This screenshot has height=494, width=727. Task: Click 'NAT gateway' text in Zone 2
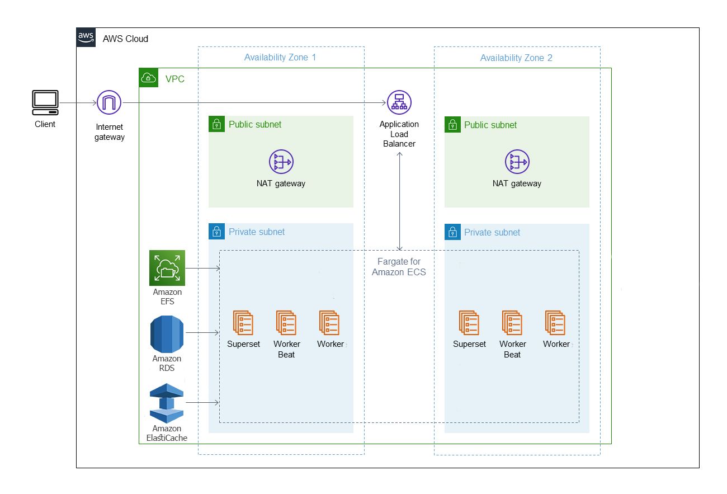[x=517, y=183]
